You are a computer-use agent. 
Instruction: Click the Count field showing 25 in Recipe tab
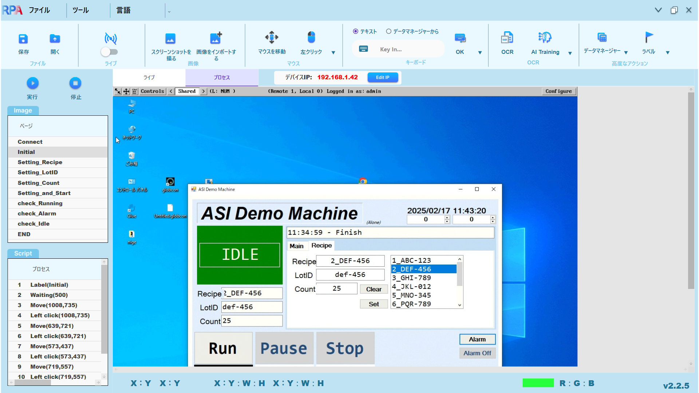pyautogui.click(x=337, y=289)
